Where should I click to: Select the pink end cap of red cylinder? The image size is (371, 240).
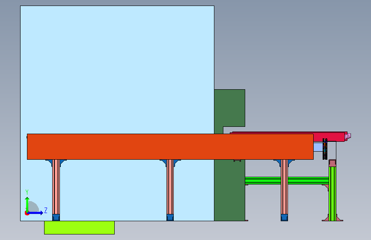(348, 136)
